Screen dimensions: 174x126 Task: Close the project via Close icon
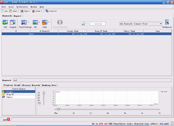tap(34, 11)
